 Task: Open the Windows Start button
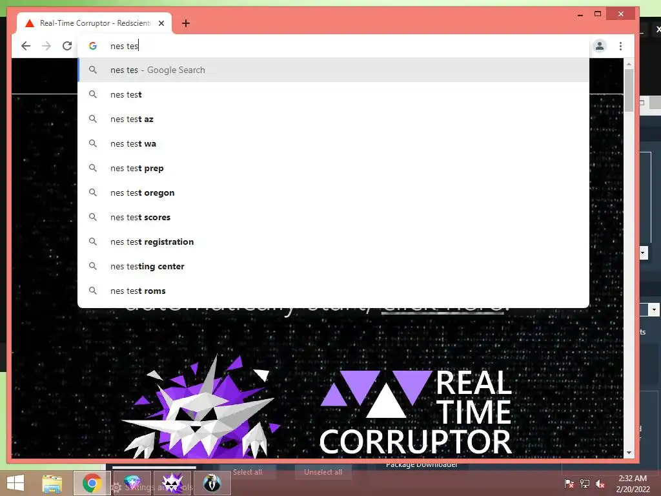coord(15,483)
